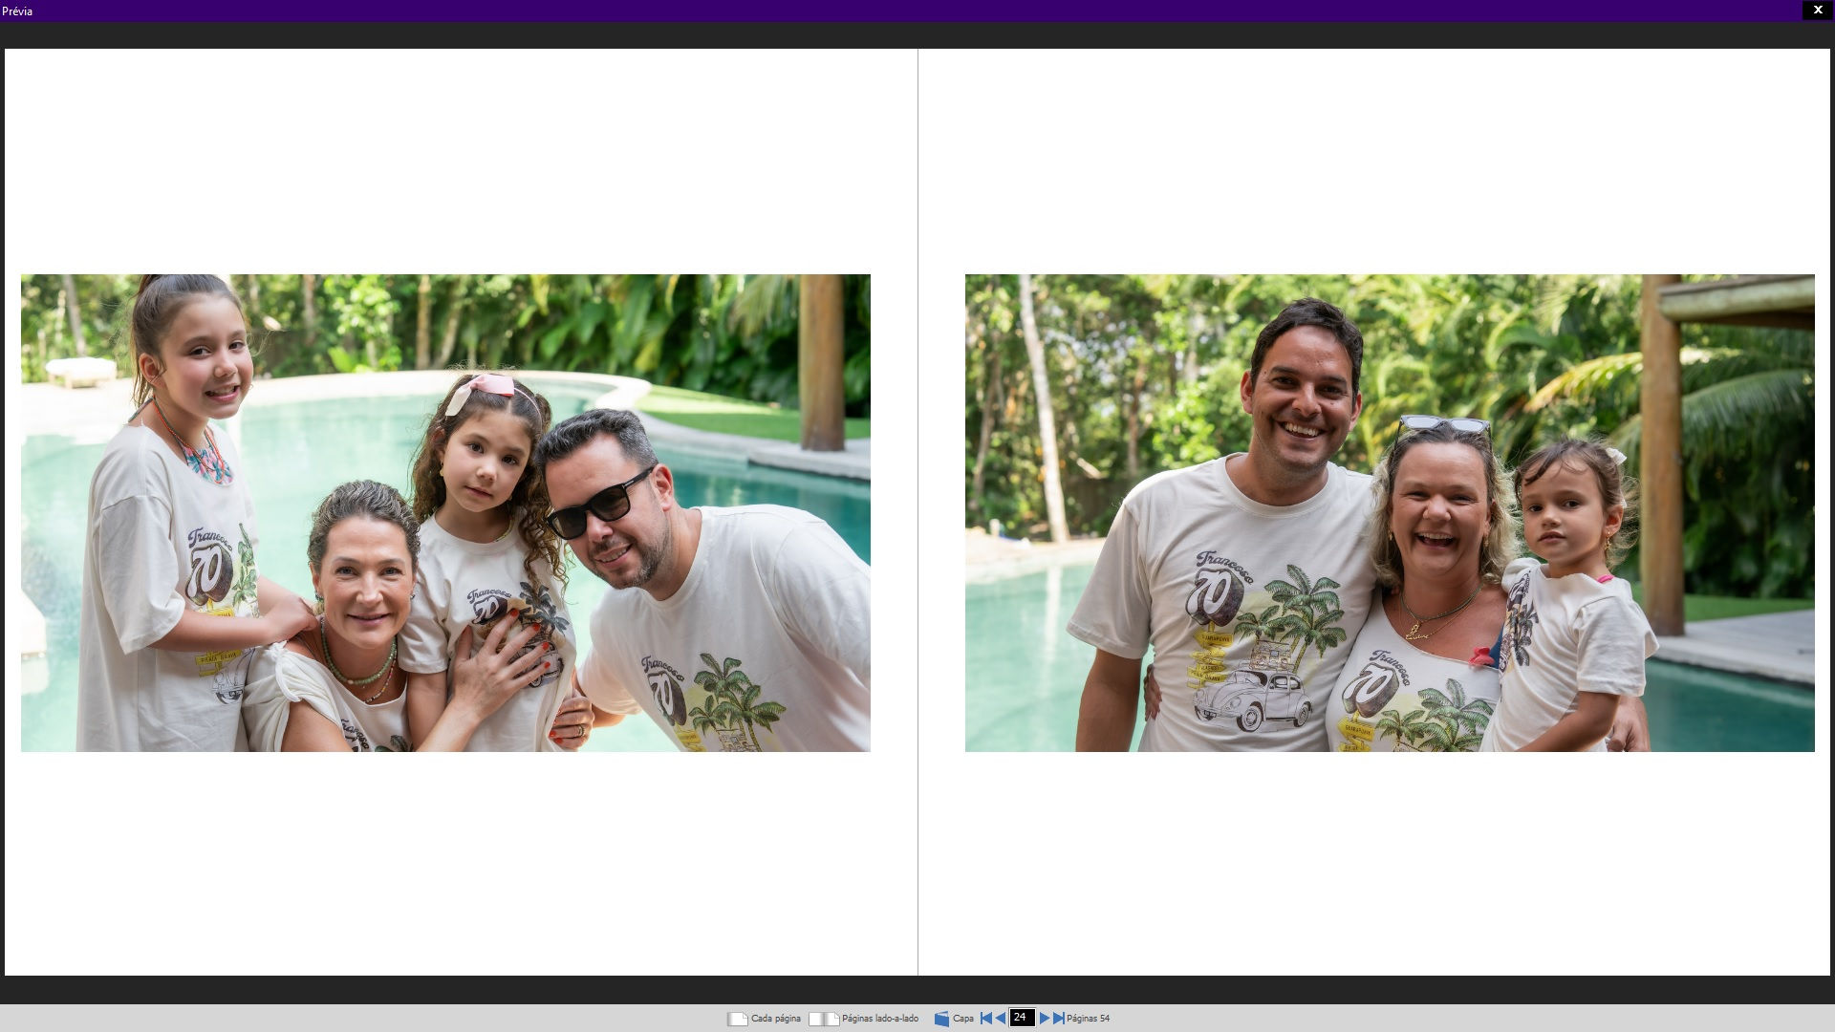
Task: Click the dark bar beneath the pages
Action: coord(917,989)
